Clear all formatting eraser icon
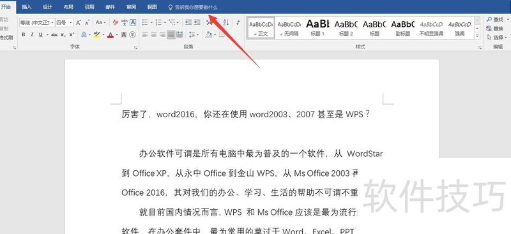 click(x=116, y=22)
